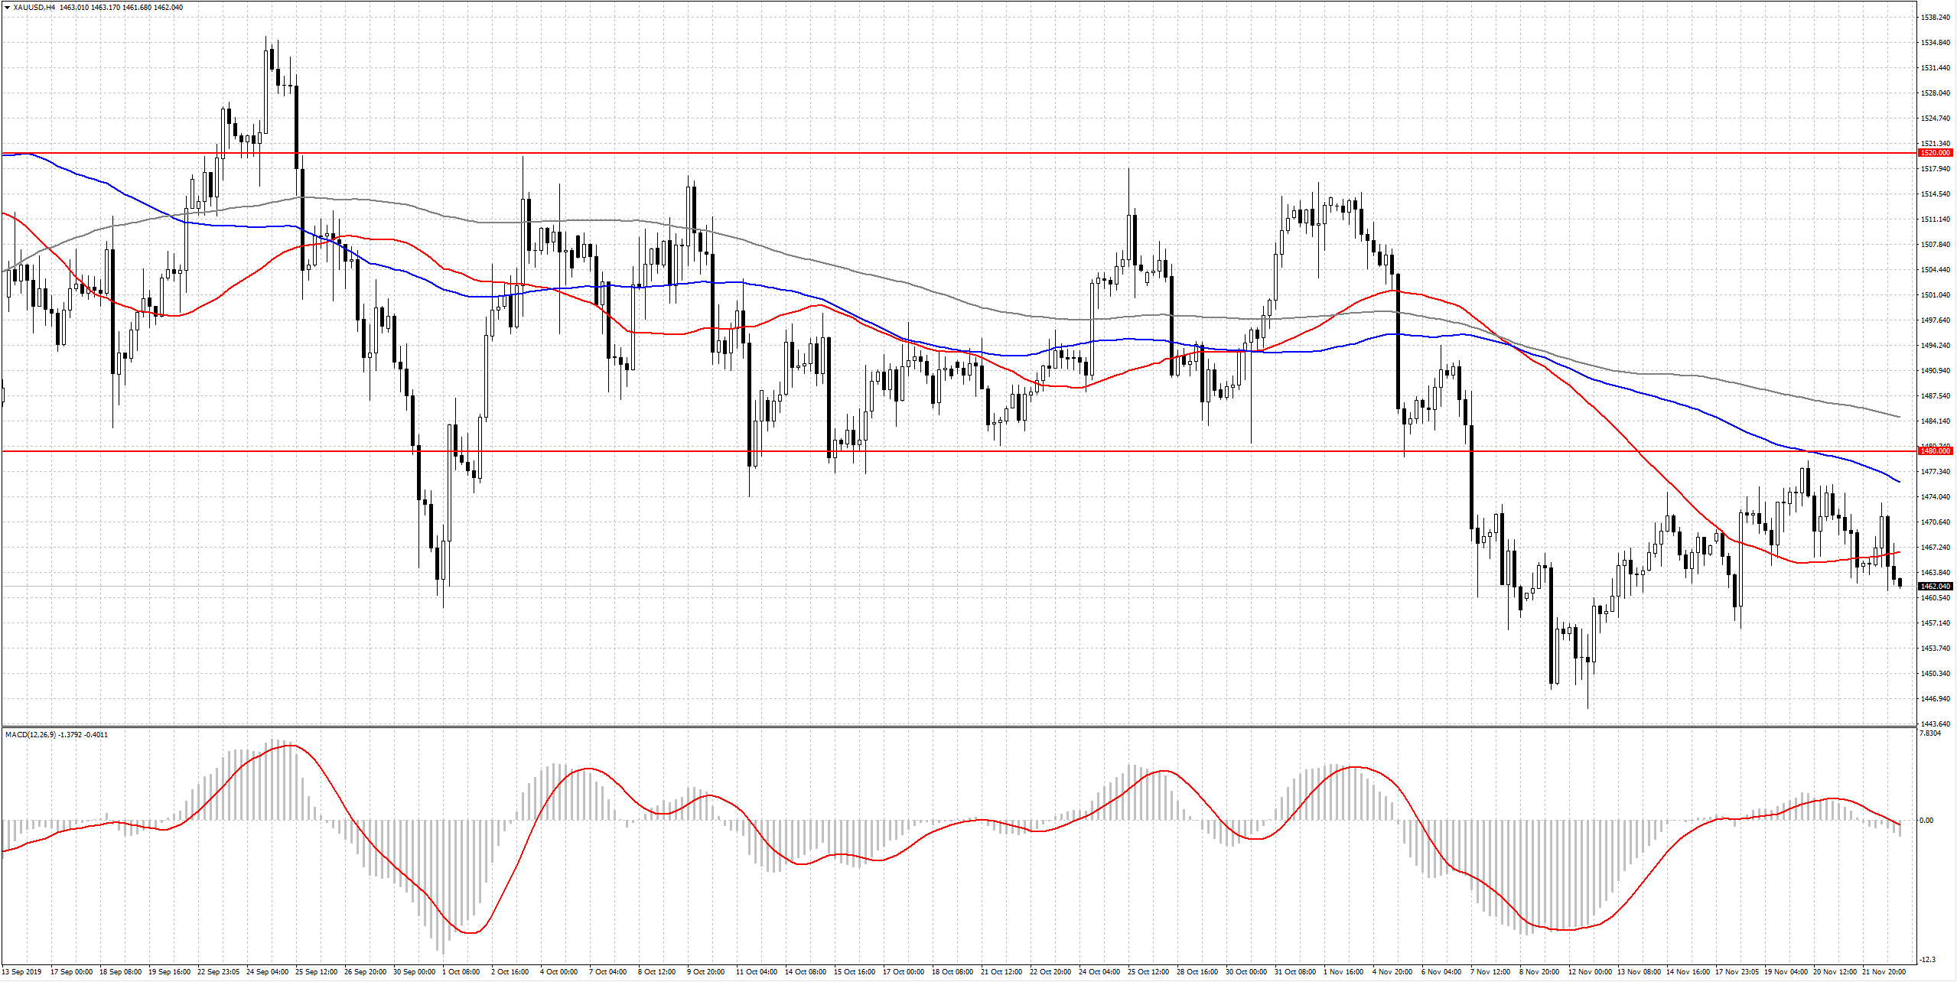Click the 1463.840 price scale label
Screen dimensions: 1957x982
pyautogui.click(x=1936, y=573)
